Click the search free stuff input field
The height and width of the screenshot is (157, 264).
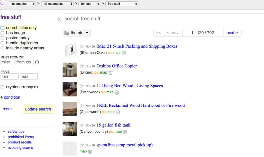click(x=162, y=19)
